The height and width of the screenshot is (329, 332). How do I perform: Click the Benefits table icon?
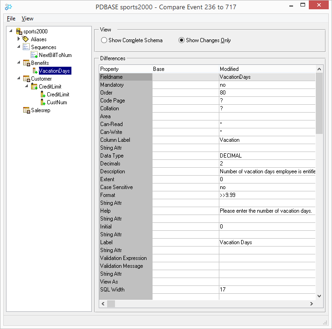coord(26,63)
